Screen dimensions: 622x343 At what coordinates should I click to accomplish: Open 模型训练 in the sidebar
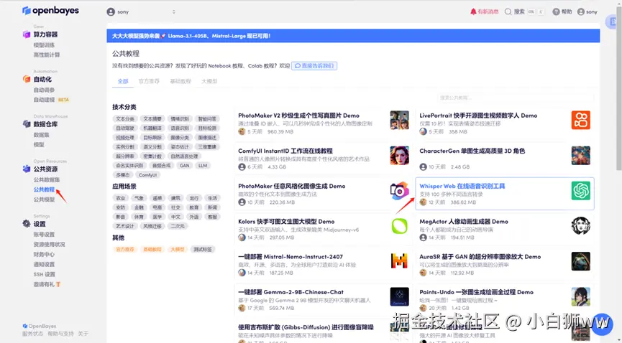pyautogui.click(x=44, y=45)
